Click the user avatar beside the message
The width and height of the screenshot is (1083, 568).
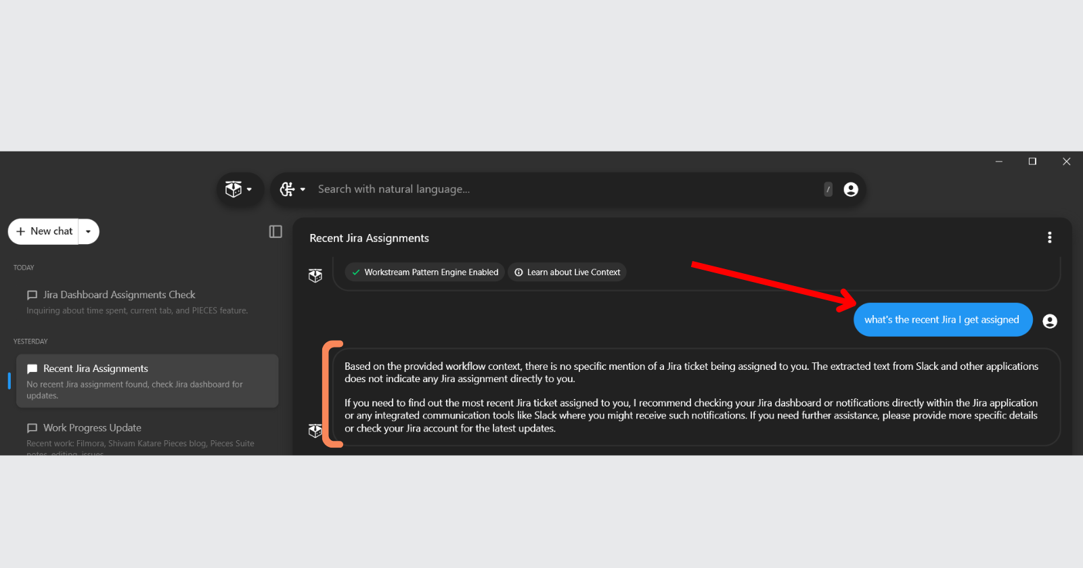[x=1050, y=321]
